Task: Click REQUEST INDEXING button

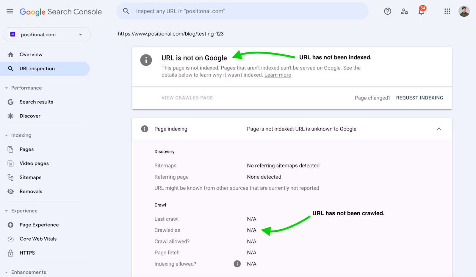Action: pos(419,98)
